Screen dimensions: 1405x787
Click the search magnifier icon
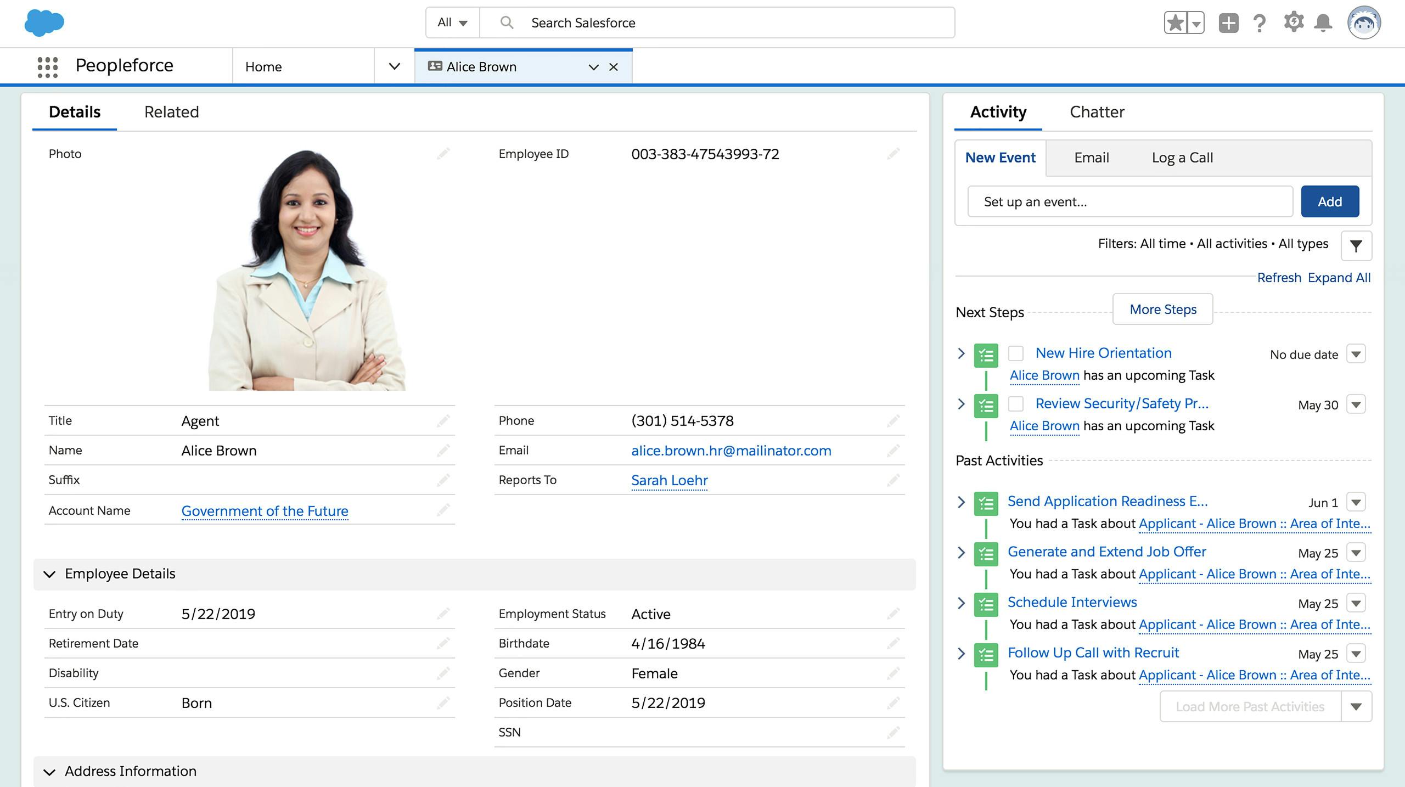coord(507,23)
